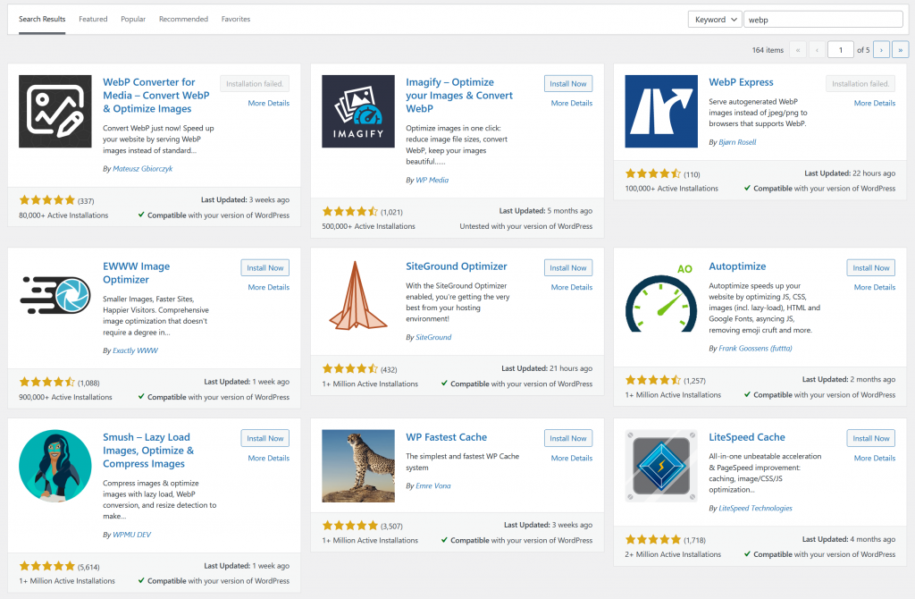Click Installation failed button for WebP Express

860,83
